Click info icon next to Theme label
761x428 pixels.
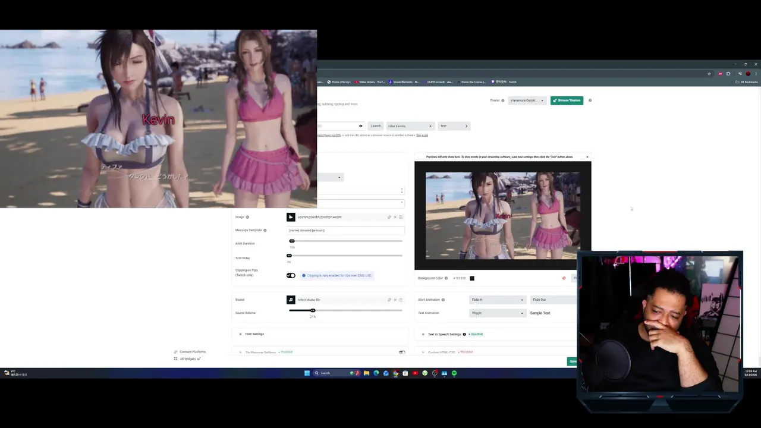[503, 100]
